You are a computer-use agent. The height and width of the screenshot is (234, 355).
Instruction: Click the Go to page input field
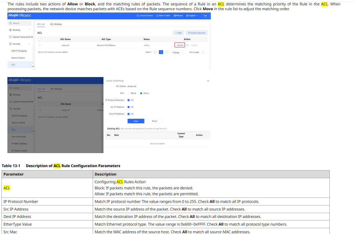tap(203, 52)
